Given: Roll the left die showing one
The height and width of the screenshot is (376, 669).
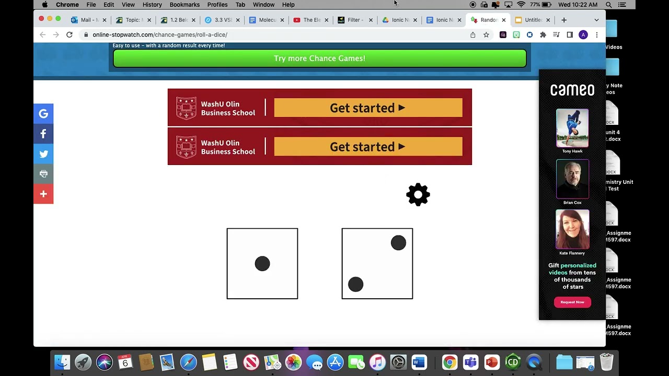Looking at the screenshot, I should coord(262,264).
